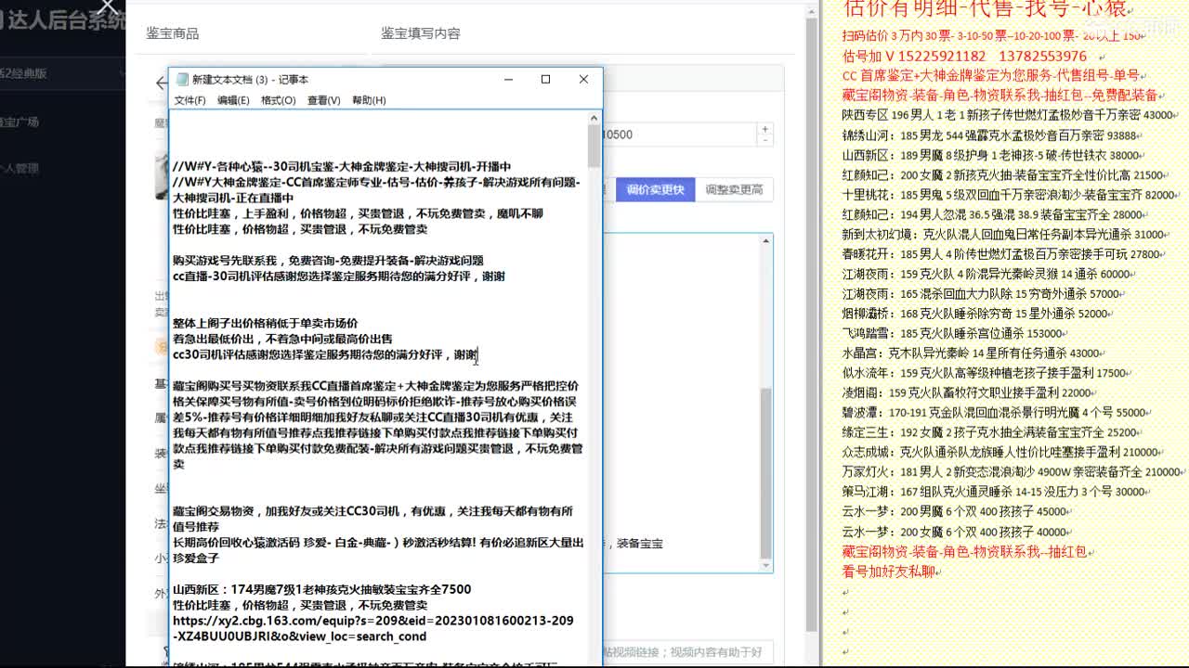Viewport: 1189px width, 668px height.
Task: Click the Notepad line 购买游戏号先联系我
Action: coord(328,261)
